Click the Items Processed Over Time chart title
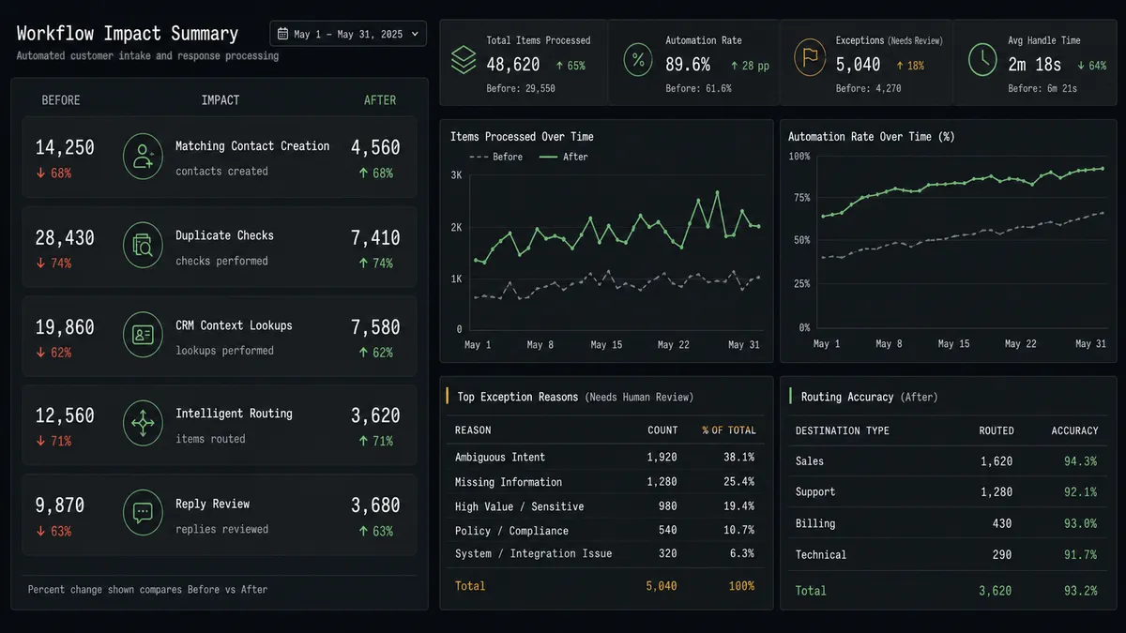Image resolution: width=1126 pixels, height=633 pixels. click(522, 137)
